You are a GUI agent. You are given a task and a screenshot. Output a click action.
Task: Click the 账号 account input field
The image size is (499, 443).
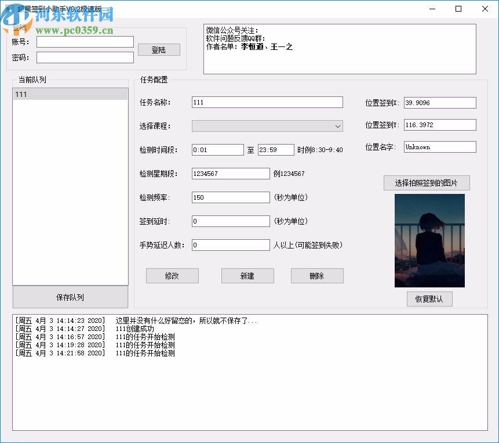pos(85,41)
